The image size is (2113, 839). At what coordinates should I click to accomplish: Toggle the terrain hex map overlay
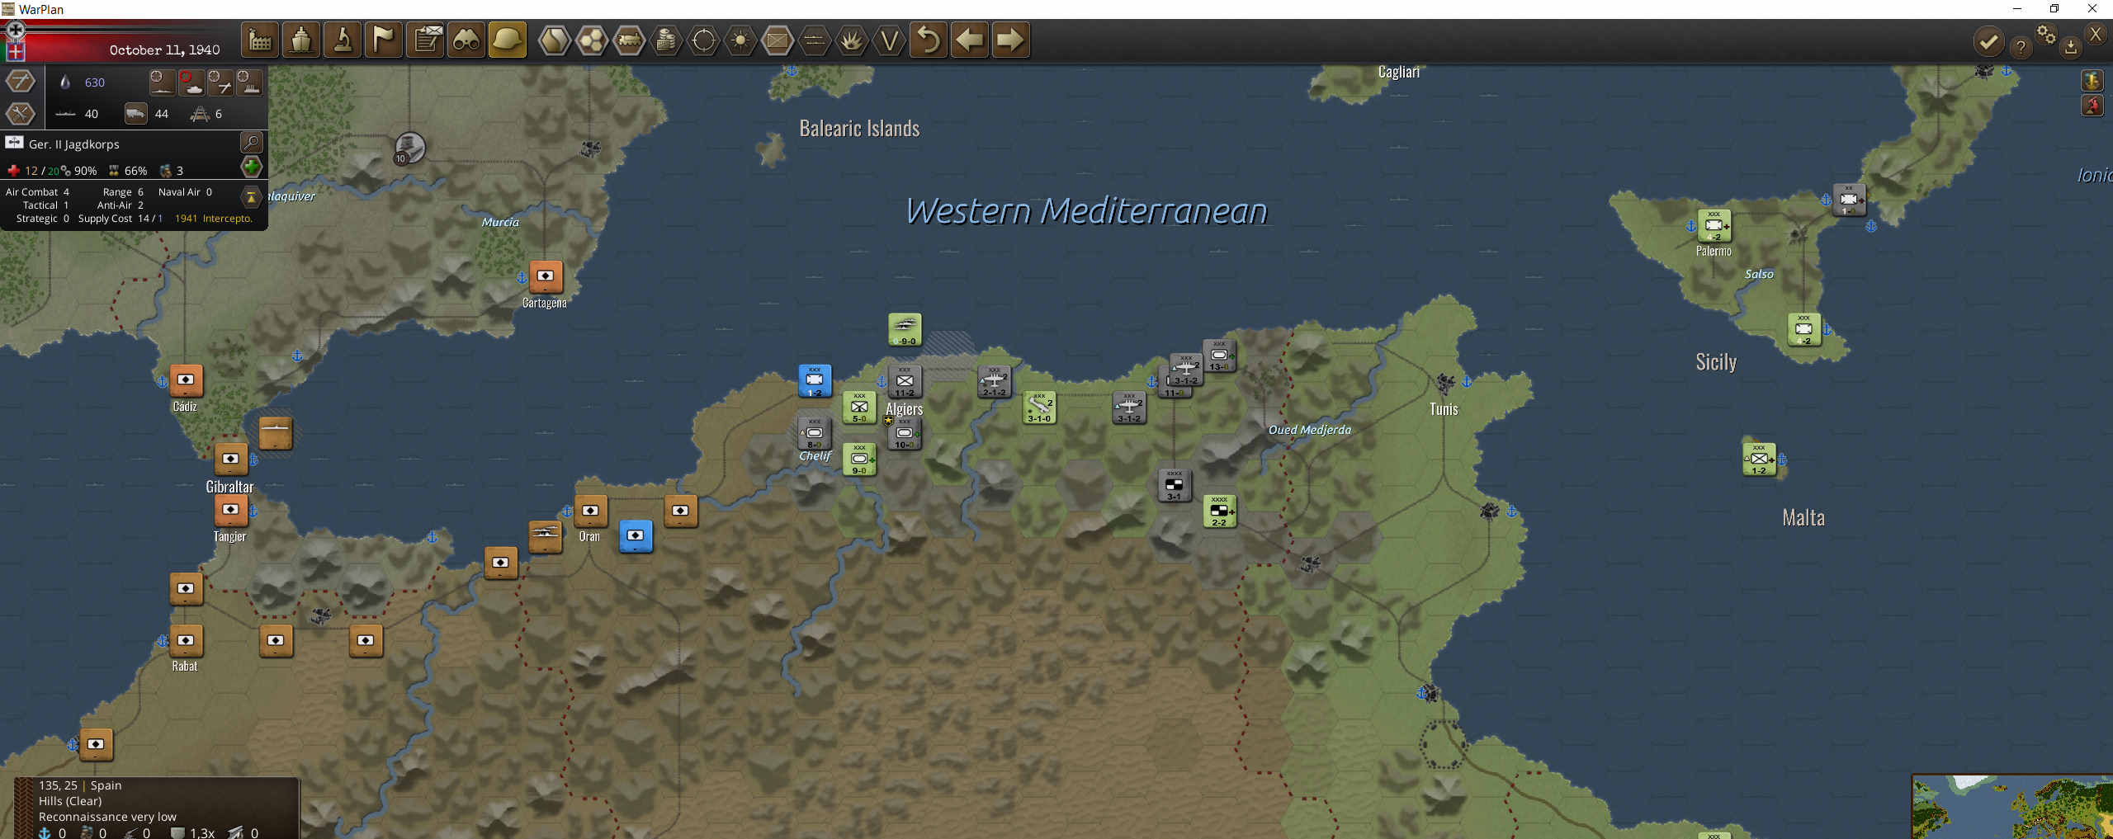point(555,40)
